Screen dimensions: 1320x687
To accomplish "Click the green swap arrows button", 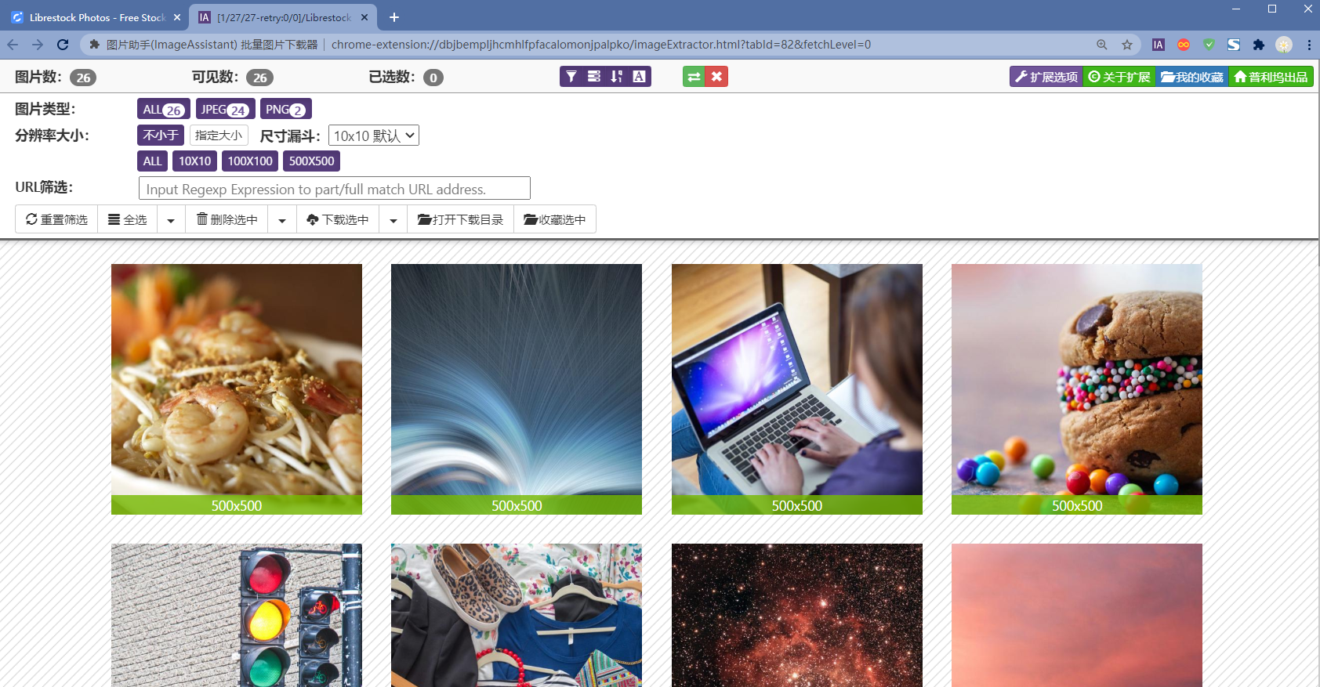I will [694, 77].
